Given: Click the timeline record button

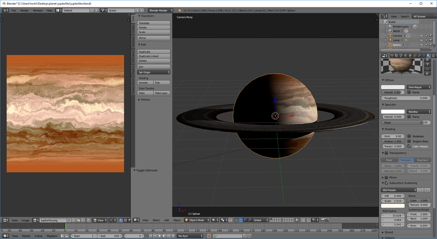Looking at the screenshot, I should click(209, 236).
